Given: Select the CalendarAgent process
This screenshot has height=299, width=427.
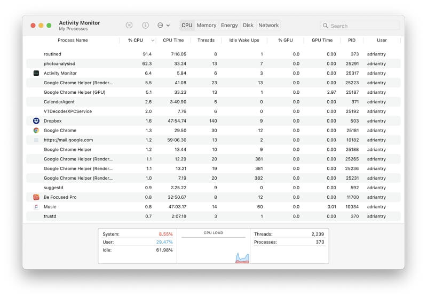Looking at the screenshot, I should [x=213, y=102].
